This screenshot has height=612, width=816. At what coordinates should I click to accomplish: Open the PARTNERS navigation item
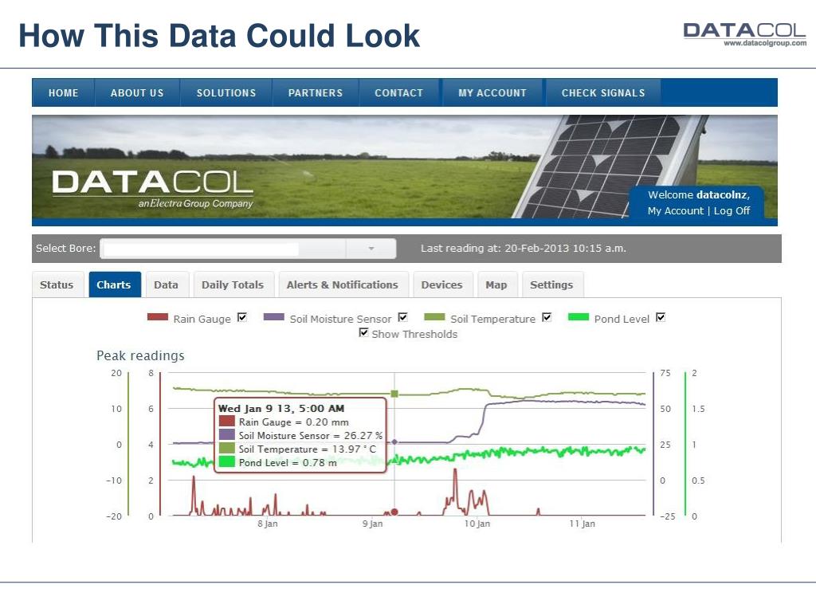pyautogui.click(x=316, y=92)
